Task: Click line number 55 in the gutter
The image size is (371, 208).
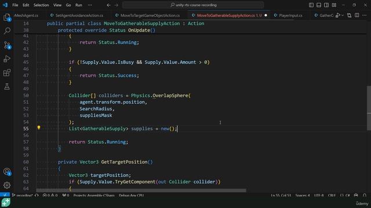Action: (x=26, y=128)
